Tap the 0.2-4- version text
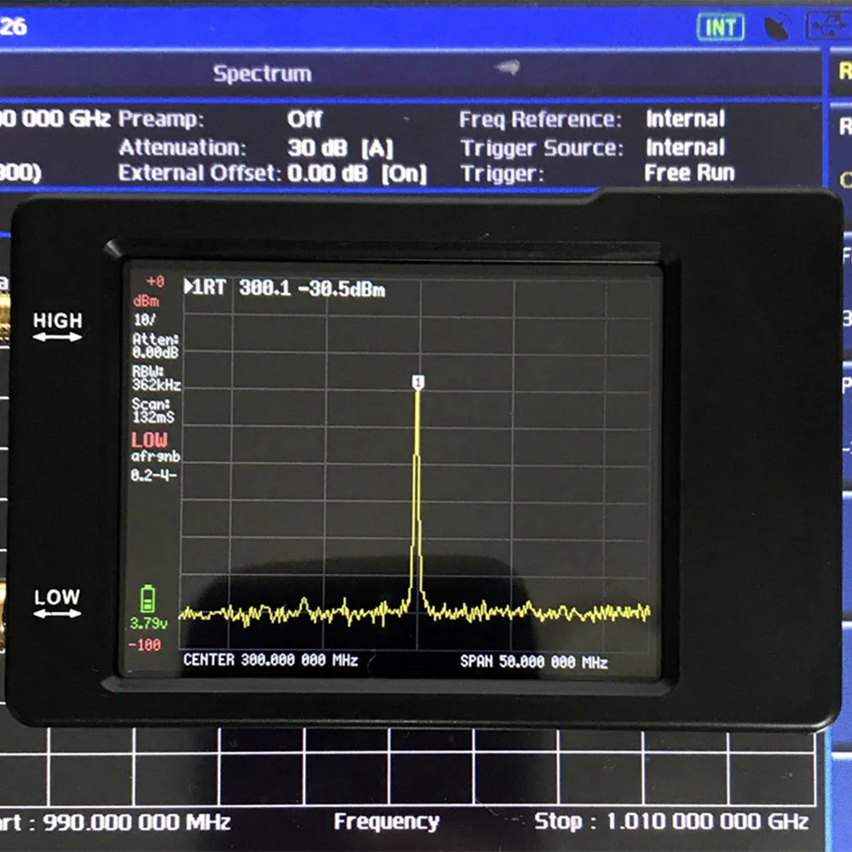This screenshot has width=852, height=852. click(153, 475)
